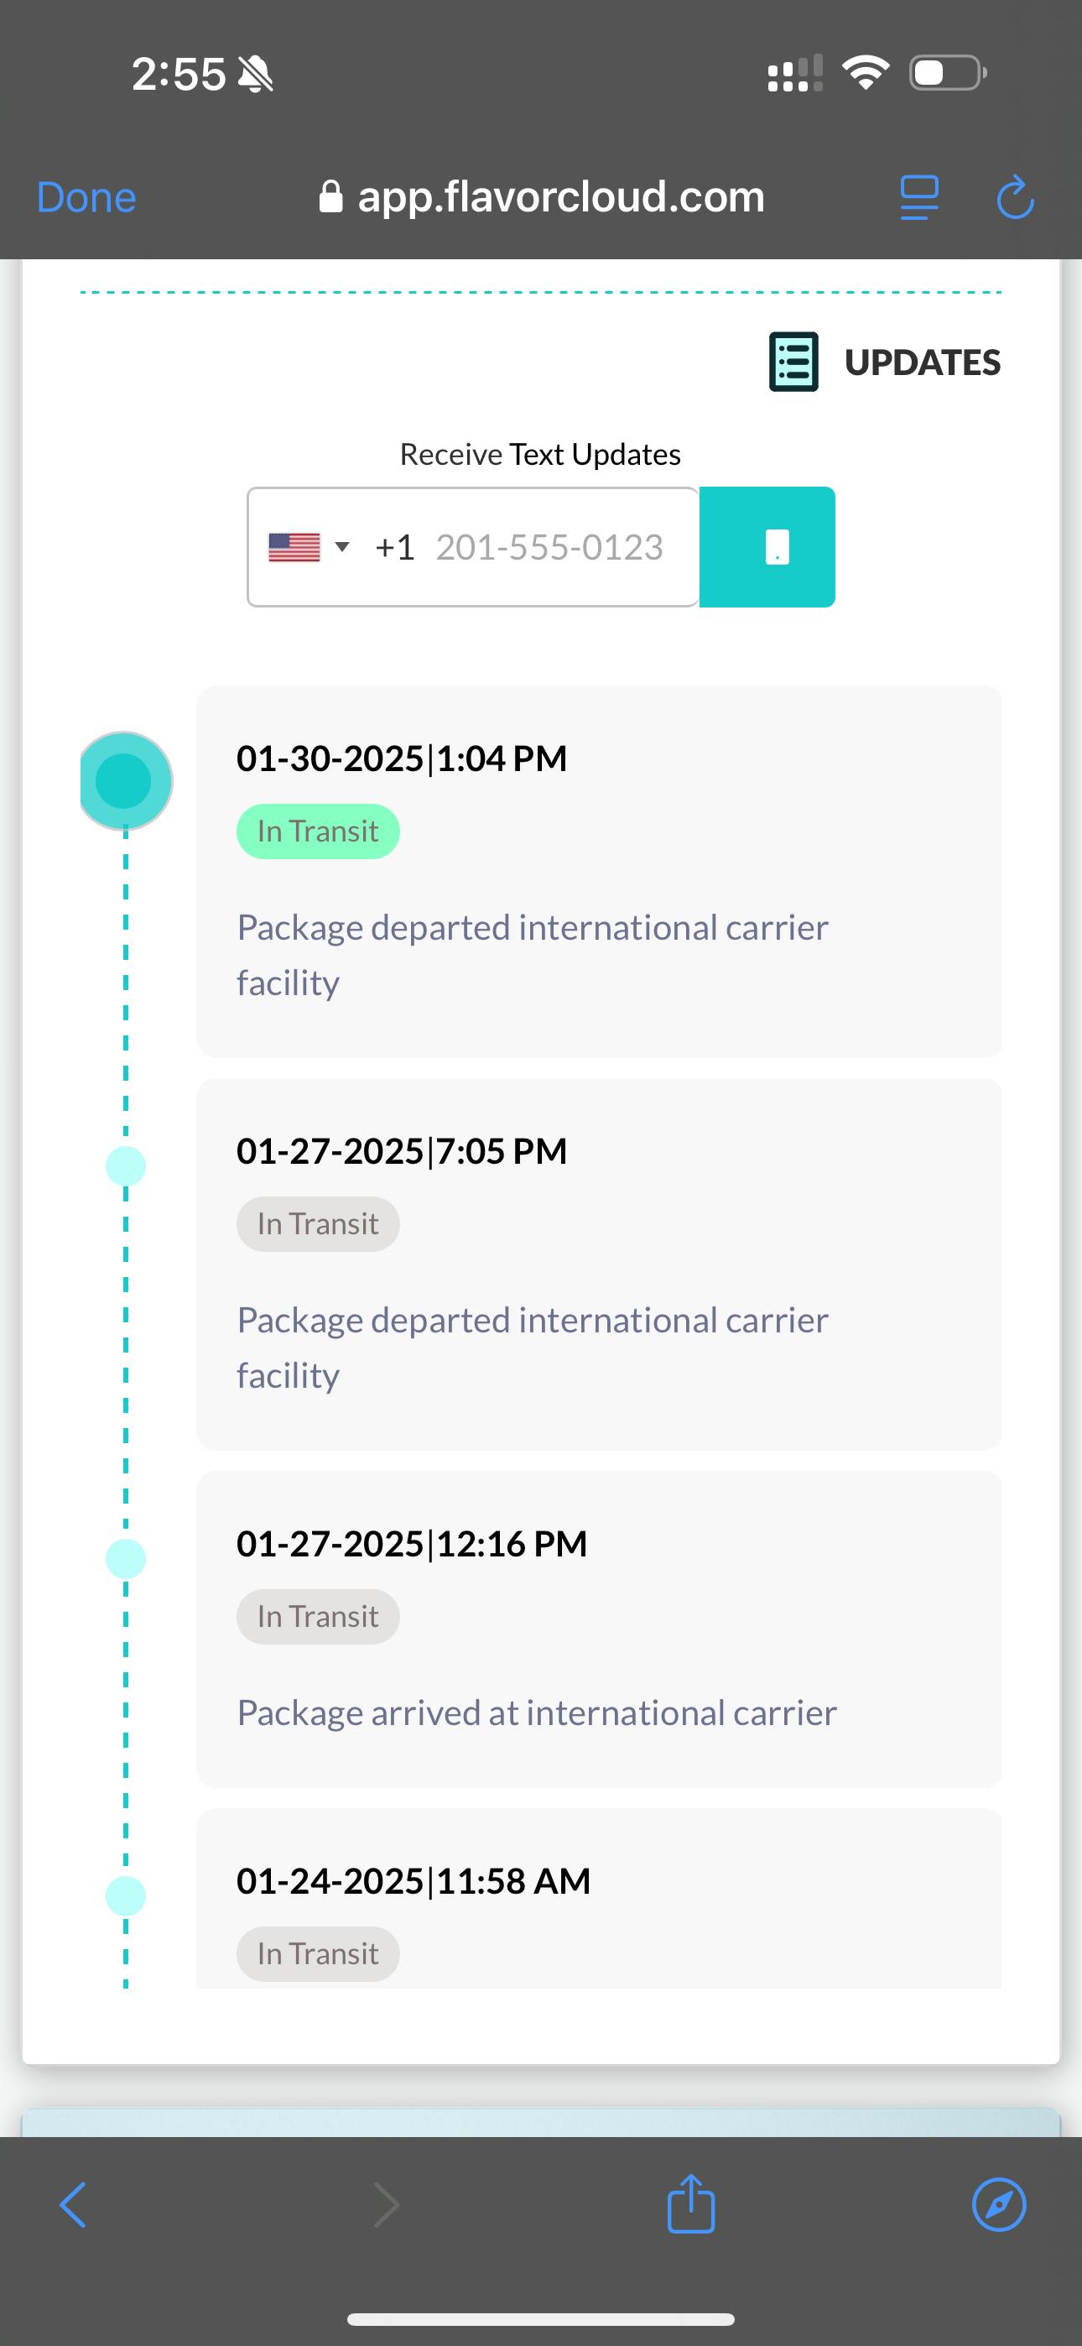Viewport: 1082px width, 2346px height.
Task: Enter phone number in text updates field
Action: (x=549, y=547)
